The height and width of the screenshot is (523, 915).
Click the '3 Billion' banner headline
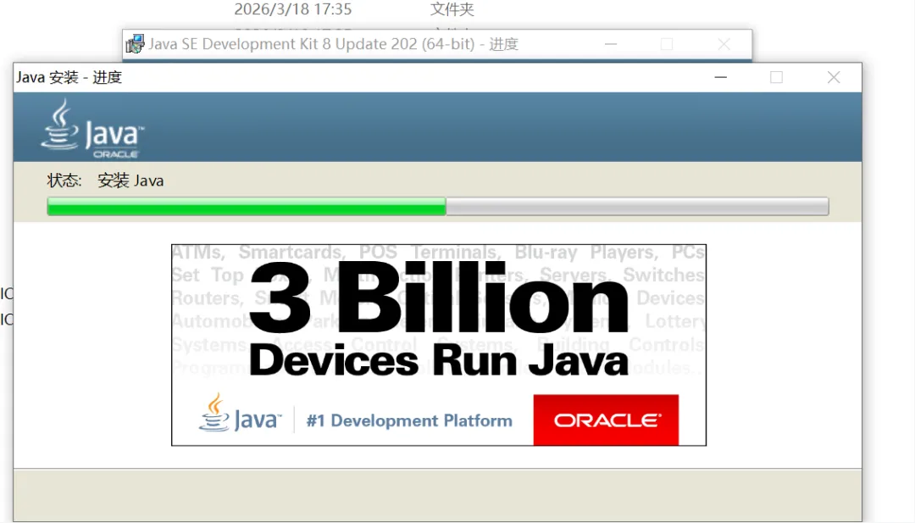tap(439, 298)
